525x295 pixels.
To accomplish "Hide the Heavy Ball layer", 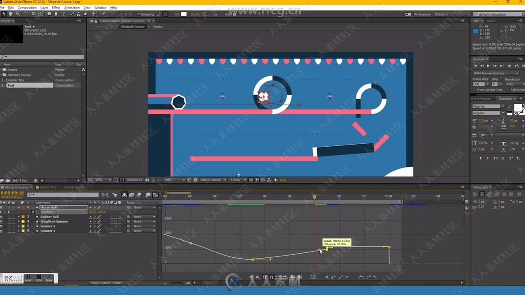I will [2, 207].
